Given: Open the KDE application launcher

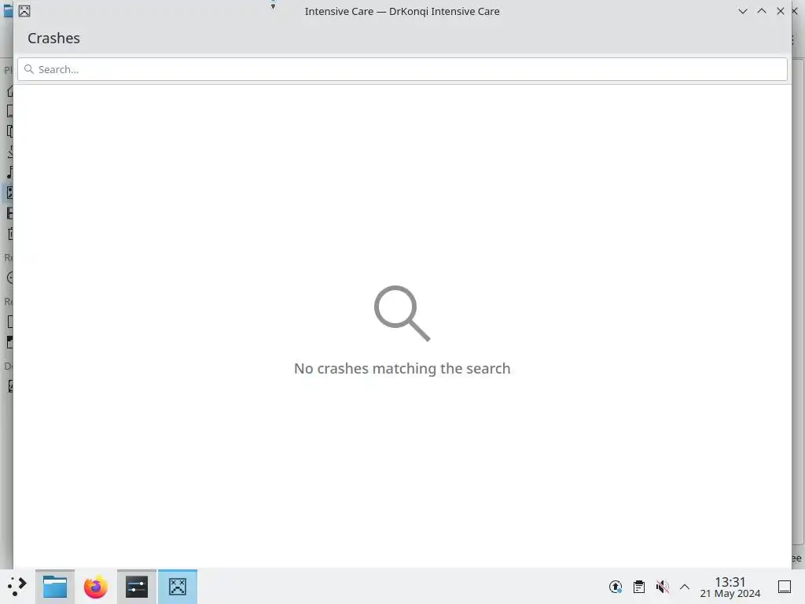Looking at the screenshot, I should point(17,587).
